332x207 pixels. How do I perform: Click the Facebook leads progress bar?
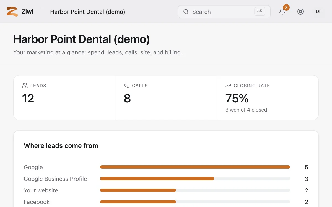click(195, 202)
